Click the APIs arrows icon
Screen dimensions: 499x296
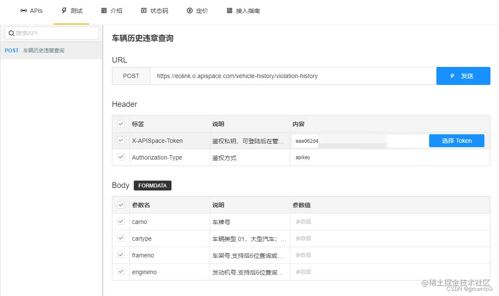(24, 11)
